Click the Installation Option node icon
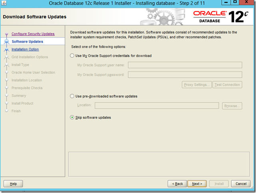 pyautogui.click(x=6, y=49)
